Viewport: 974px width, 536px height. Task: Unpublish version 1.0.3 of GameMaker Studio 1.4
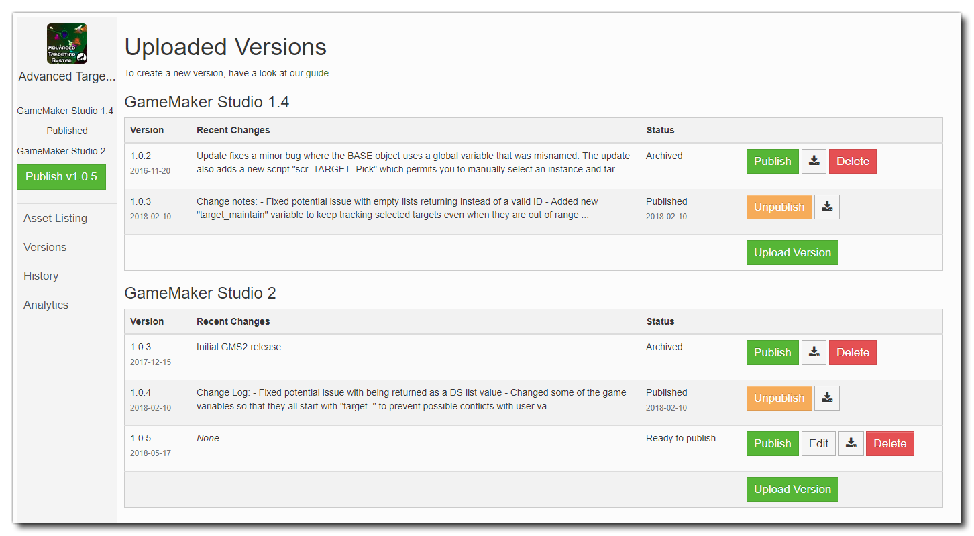[779, 207]
